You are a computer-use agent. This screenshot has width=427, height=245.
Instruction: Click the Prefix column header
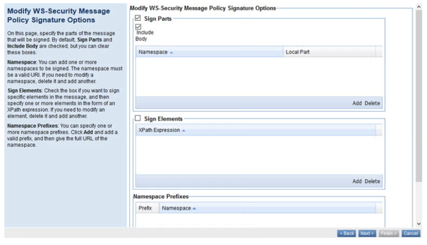147,208
